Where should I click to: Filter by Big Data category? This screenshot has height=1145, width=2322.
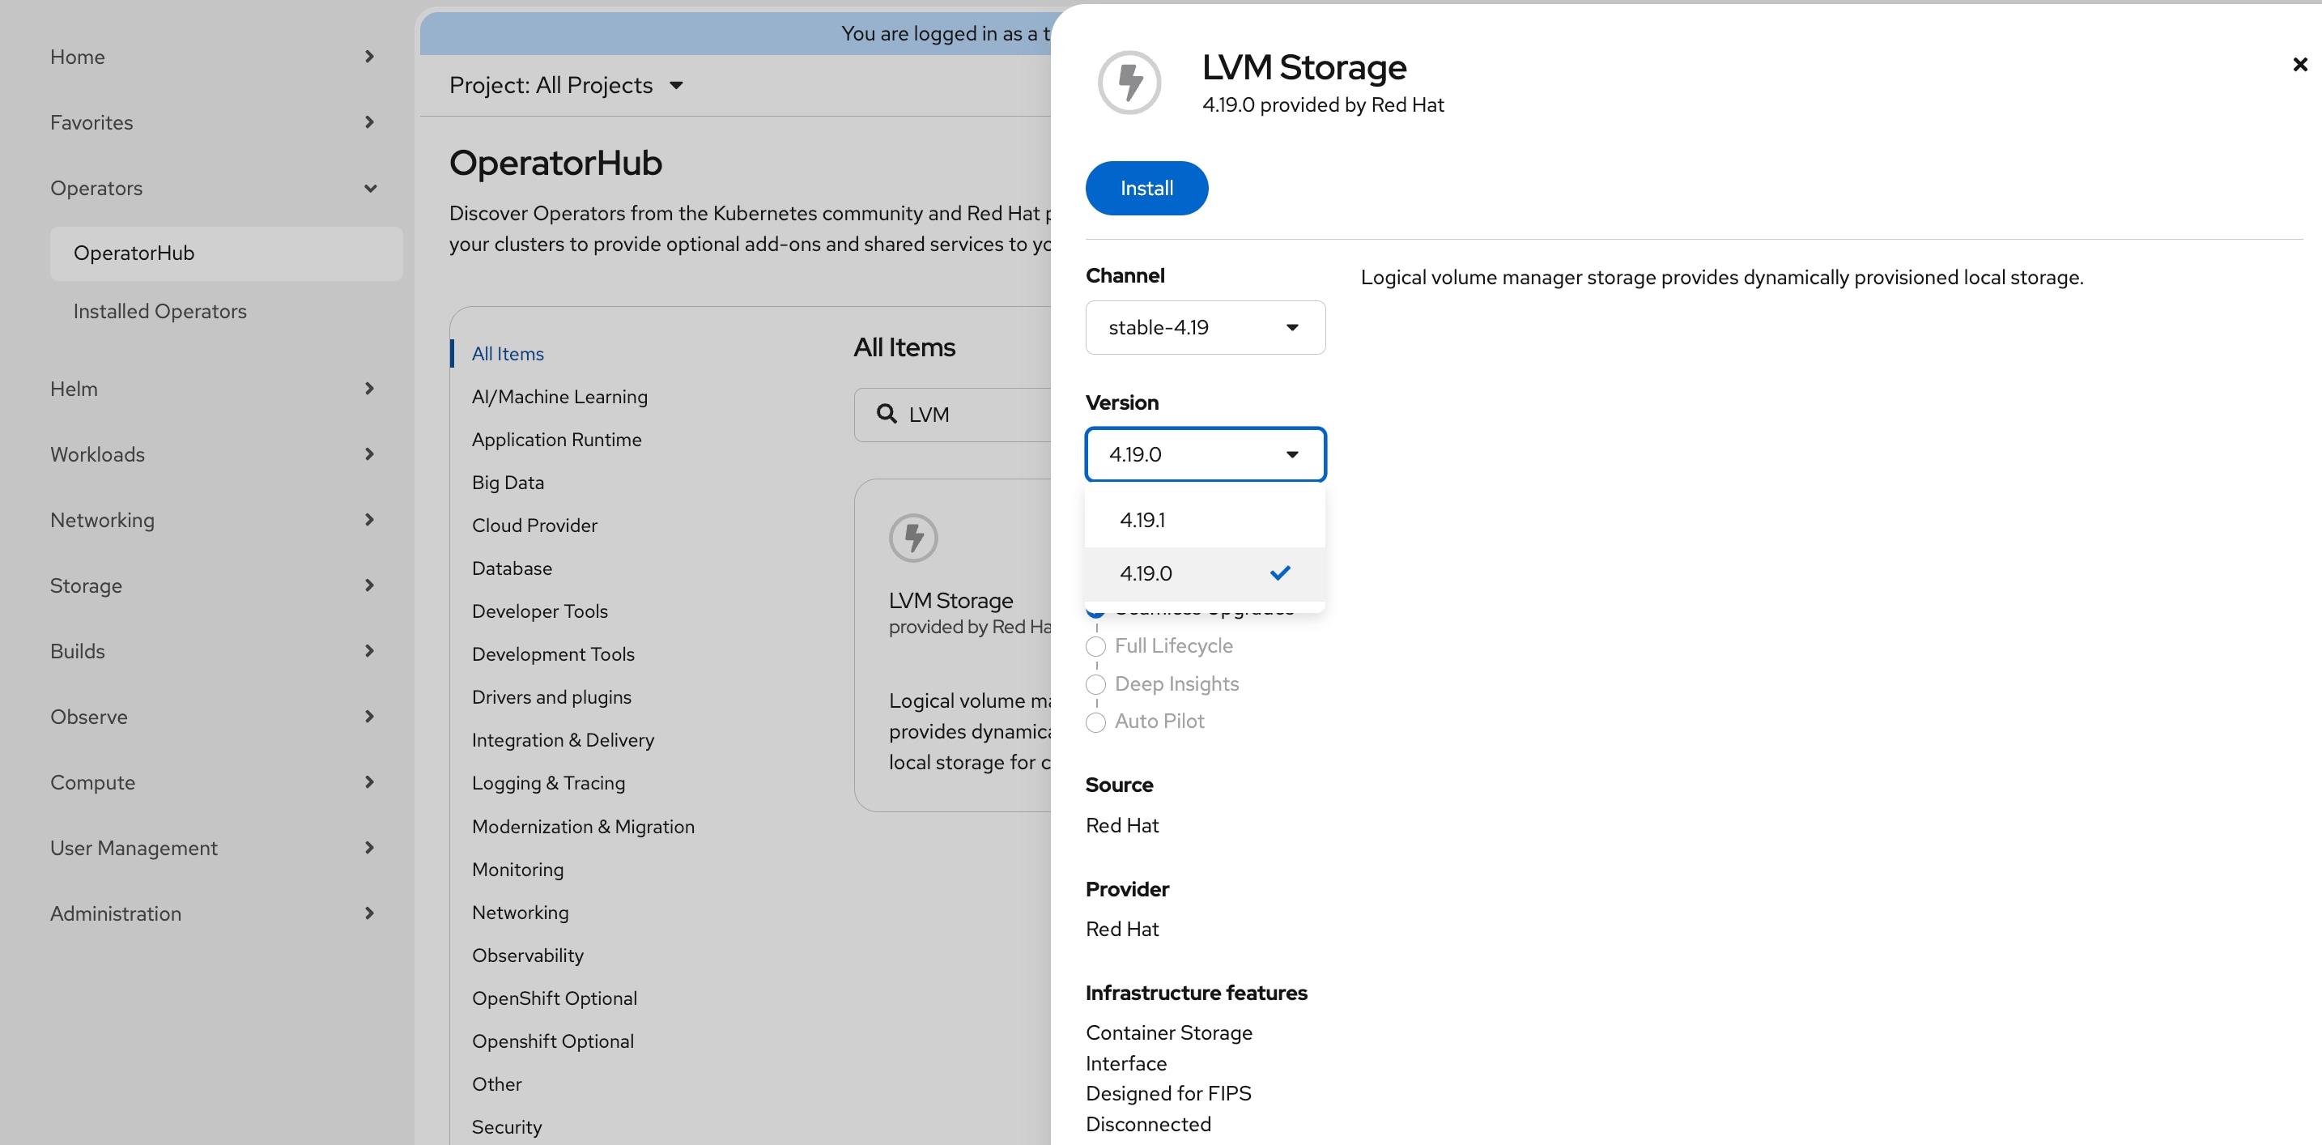click(x=508, y=483)
